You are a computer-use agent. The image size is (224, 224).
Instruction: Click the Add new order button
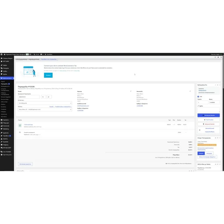pyautogui.click(x=49, y=59)
